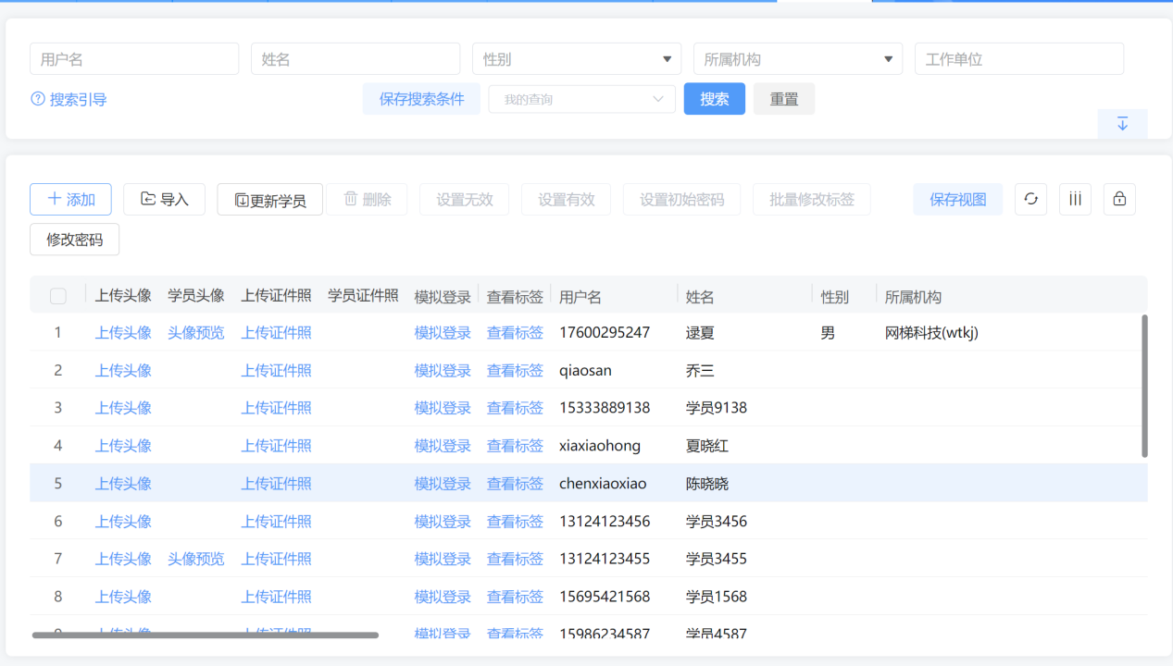
Task: Click 上传证件照 for user qiaosan
Action: click(x=277, y=371)
